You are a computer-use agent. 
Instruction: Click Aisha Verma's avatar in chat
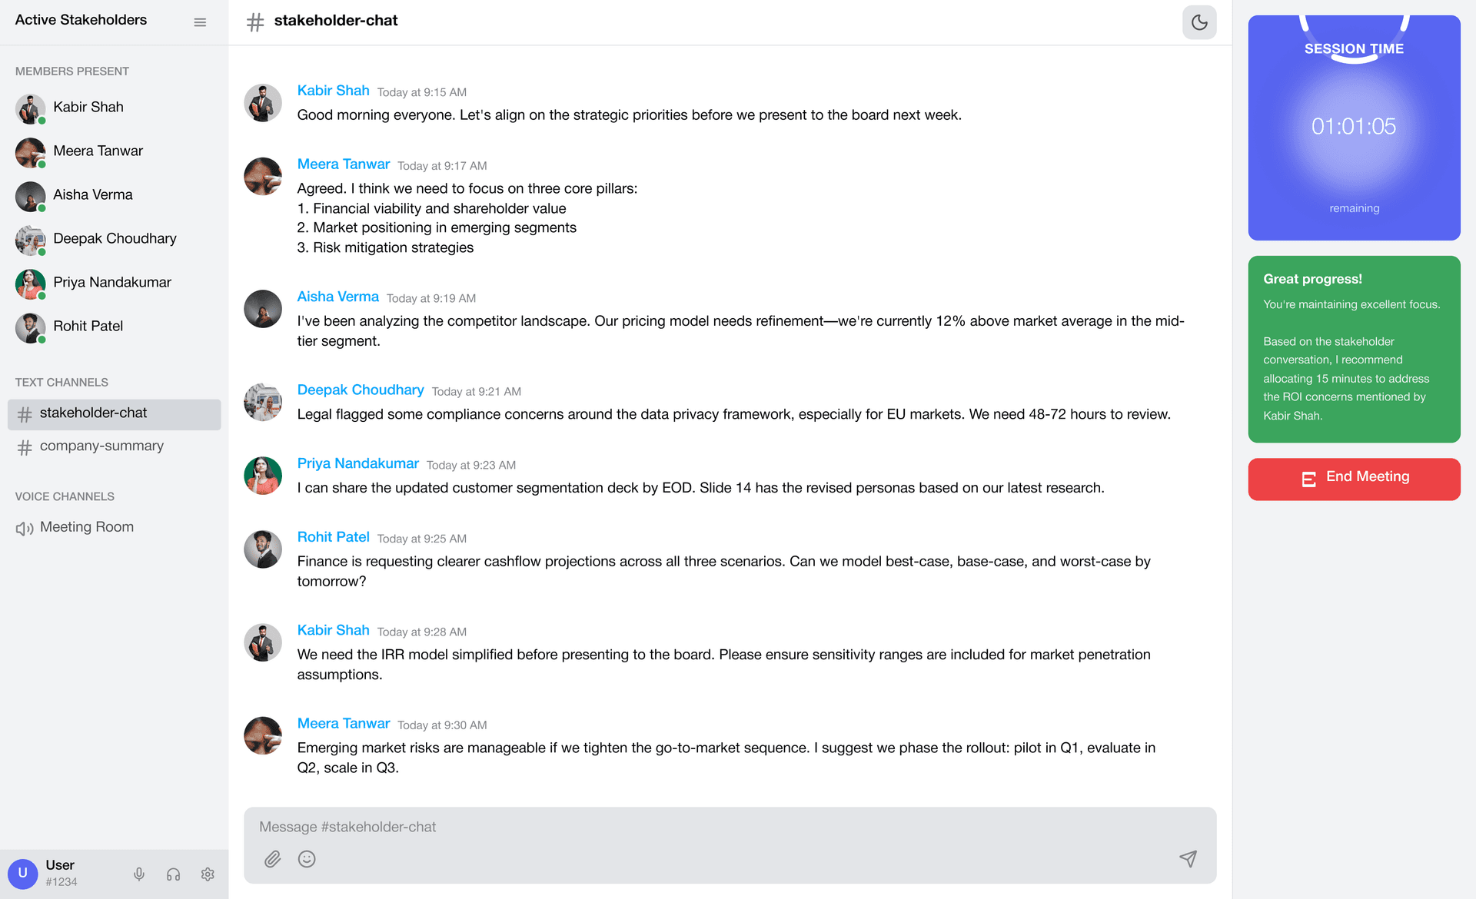[x=263, y=309]
